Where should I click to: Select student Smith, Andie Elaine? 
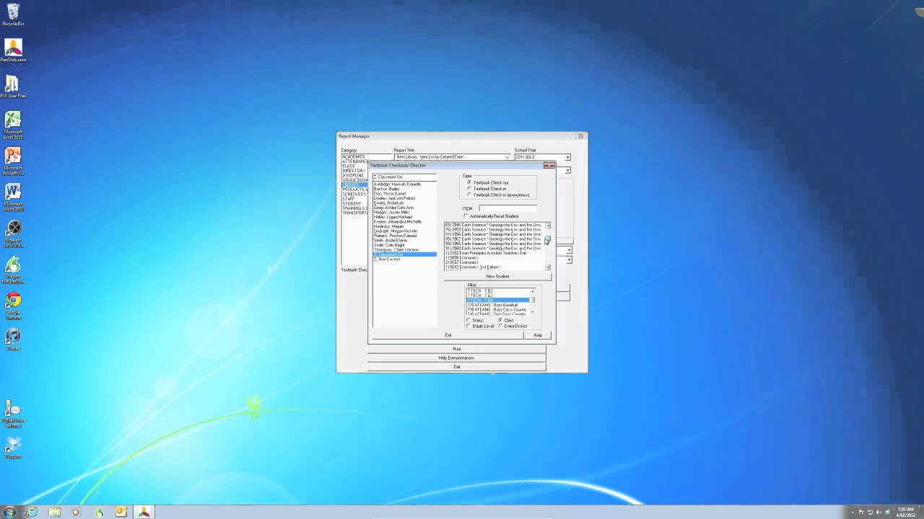(x=404, y=240)
